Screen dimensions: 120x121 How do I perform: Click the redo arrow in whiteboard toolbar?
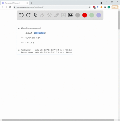pos(28,15)
